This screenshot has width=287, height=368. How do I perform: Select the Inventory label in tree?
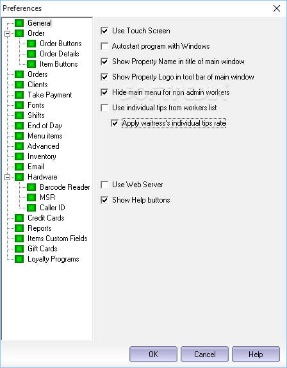pyautogui.click(x=42, y=156)
